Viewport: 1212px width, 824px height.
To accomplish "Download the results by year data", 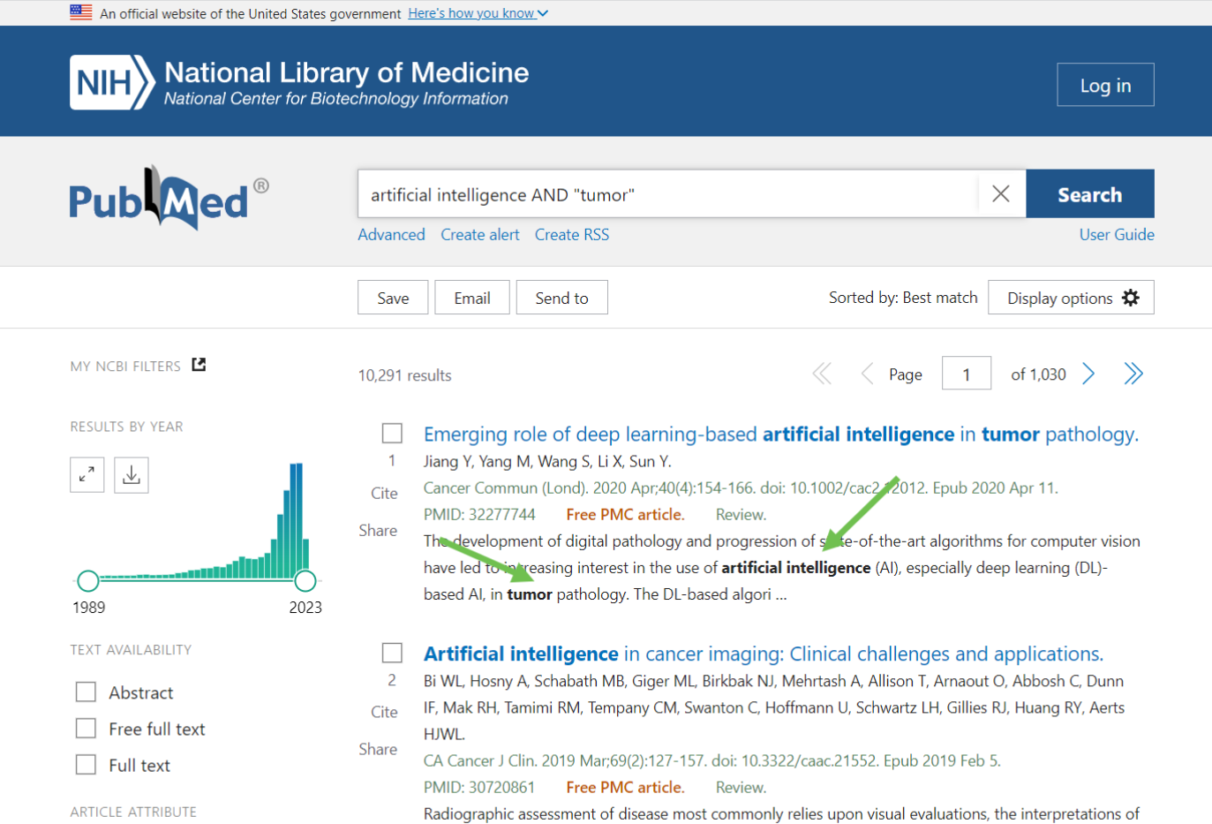I will click(132, 475).
